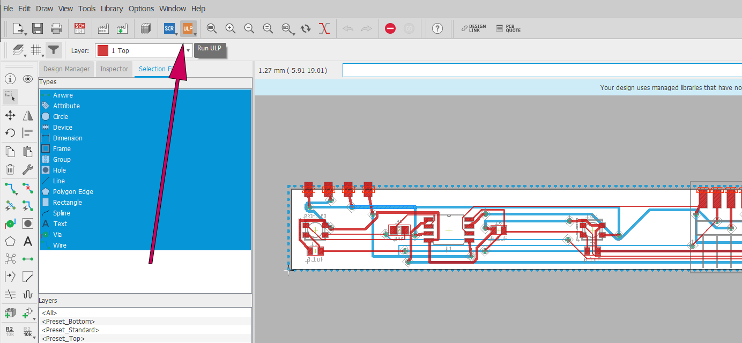This screenshot has width=742, height=343.
Task: Click the Save disk icon
Action: (x=38, y=28)
